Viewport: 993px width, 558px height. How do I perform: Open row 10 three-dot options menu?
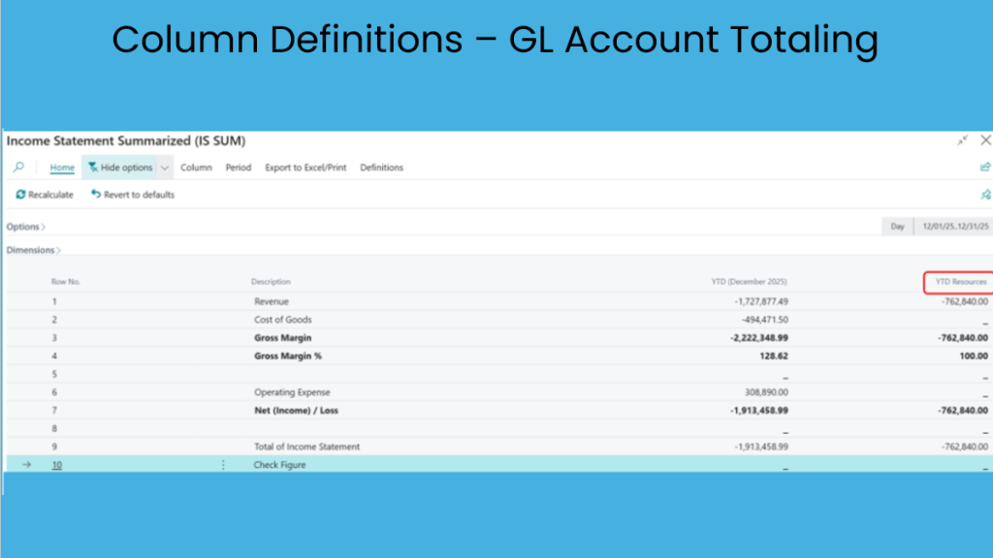click(x=223, y=465)
